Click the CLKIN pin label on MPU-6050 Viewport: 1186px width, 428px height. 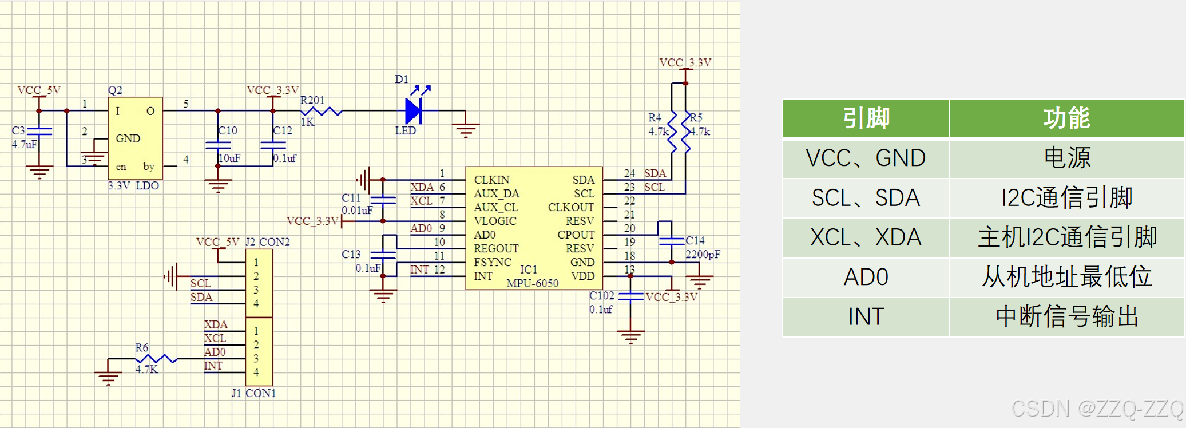coord(491,180)
